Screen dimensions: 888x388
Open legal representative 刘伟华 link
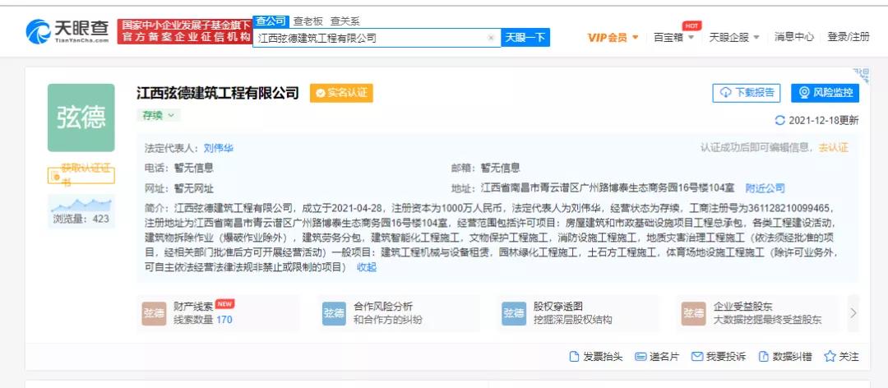219,149
